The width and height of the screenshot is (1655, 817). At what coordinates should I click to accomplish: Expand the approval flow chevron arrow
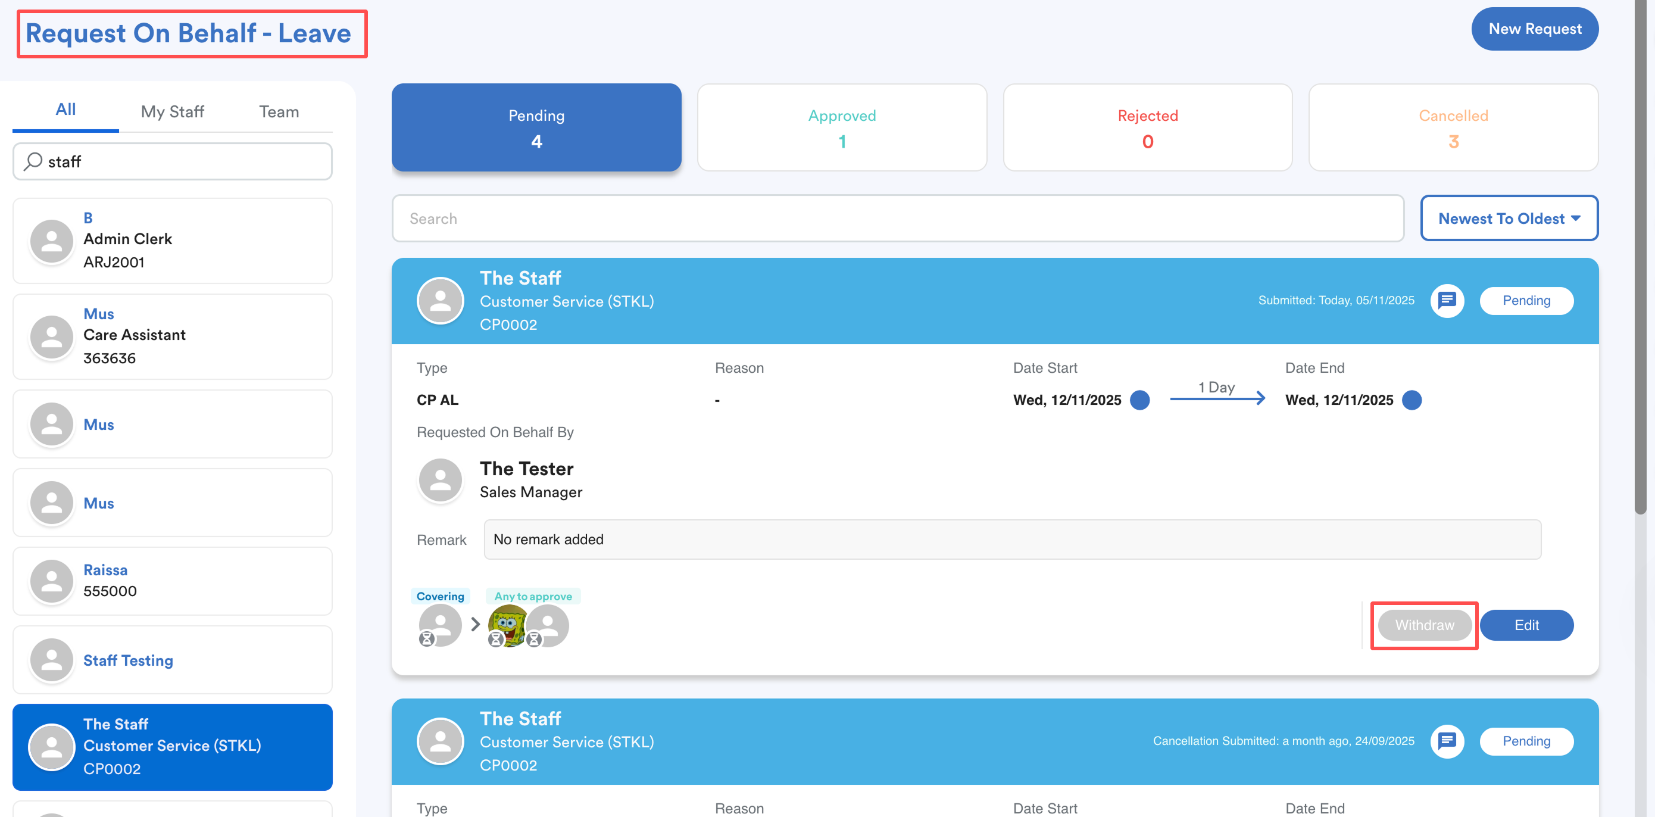(x=475, y=624)
